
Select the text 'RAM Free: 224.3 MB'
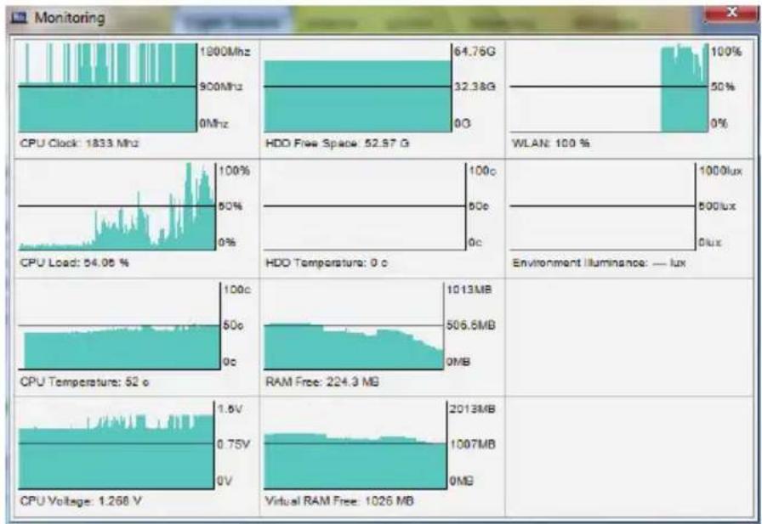[x=322, y=382]
